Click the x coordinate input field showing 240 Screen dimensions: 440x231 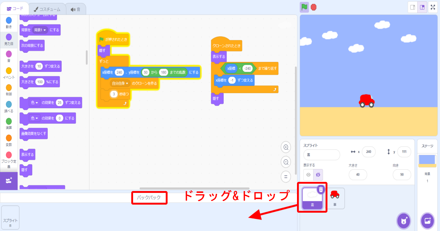point(368,151)
